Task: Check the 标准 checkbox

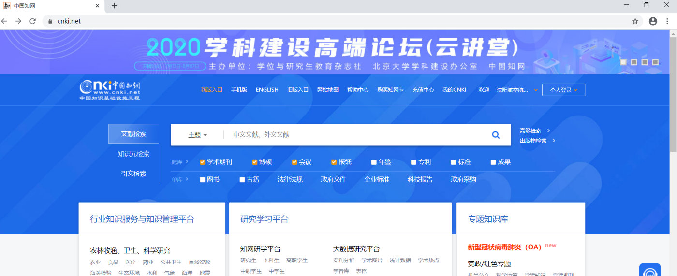Action: tap(454, 162)
